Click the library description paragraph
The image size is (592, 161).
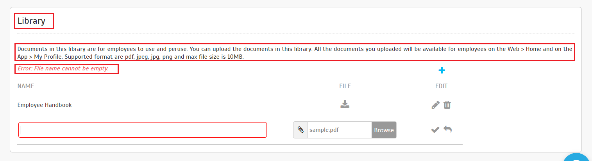295,52
